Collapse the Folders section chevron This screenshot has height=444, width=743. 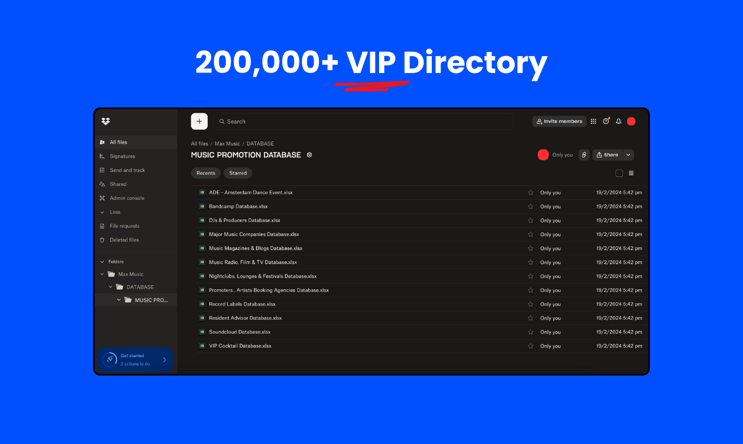(102, 262)
